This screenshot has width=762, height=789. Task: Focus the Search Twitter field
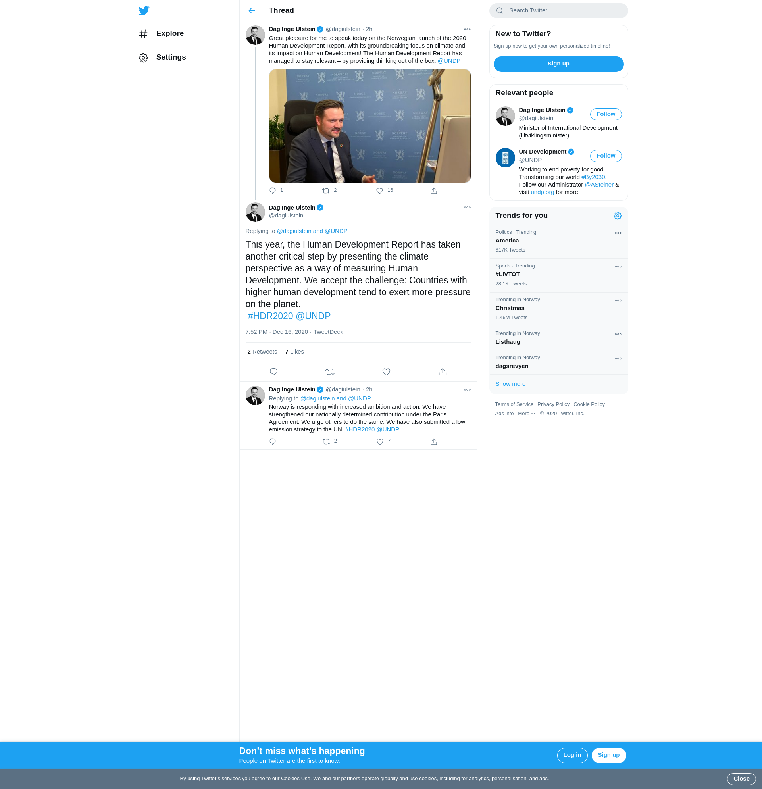click(x=558, y=10)
